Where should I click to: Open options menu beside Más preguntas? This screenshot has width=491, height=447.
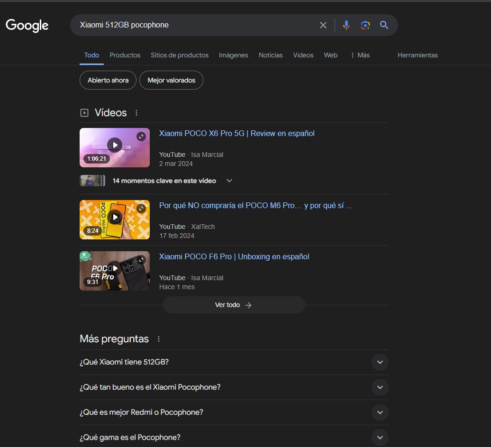pos(159,339)
